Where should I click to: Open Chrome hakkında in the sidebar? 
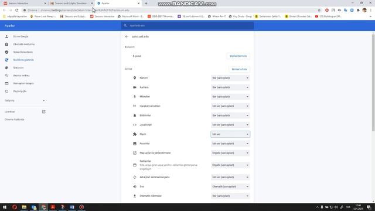click(14, 120)
